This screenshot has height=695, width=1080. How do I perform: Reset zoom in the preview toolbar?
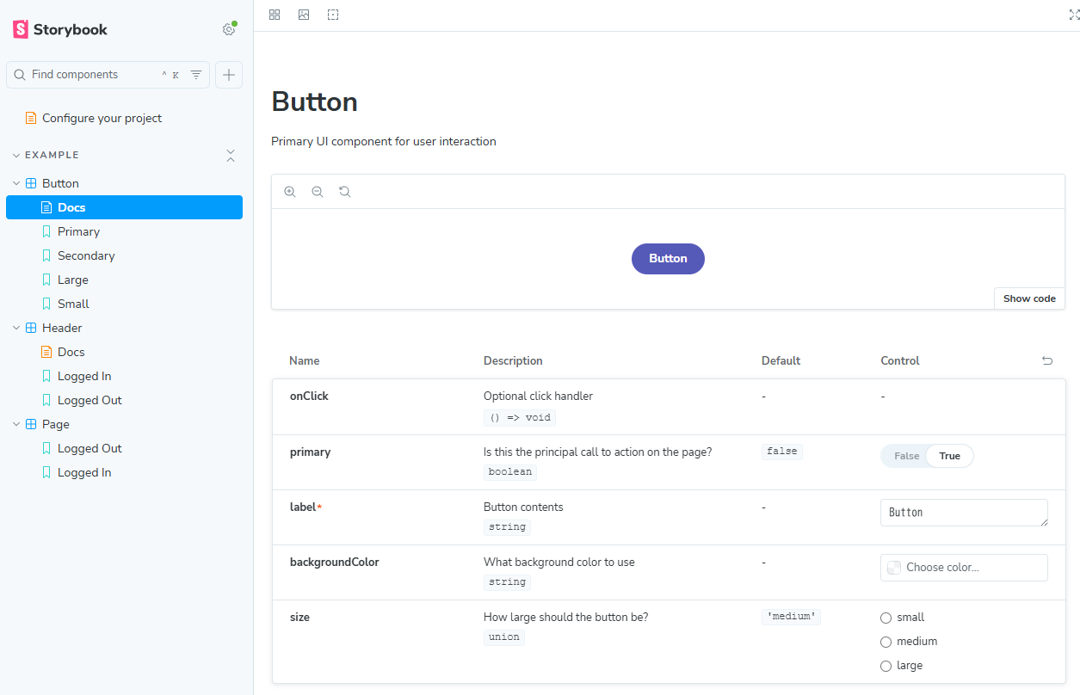point(345,192)
